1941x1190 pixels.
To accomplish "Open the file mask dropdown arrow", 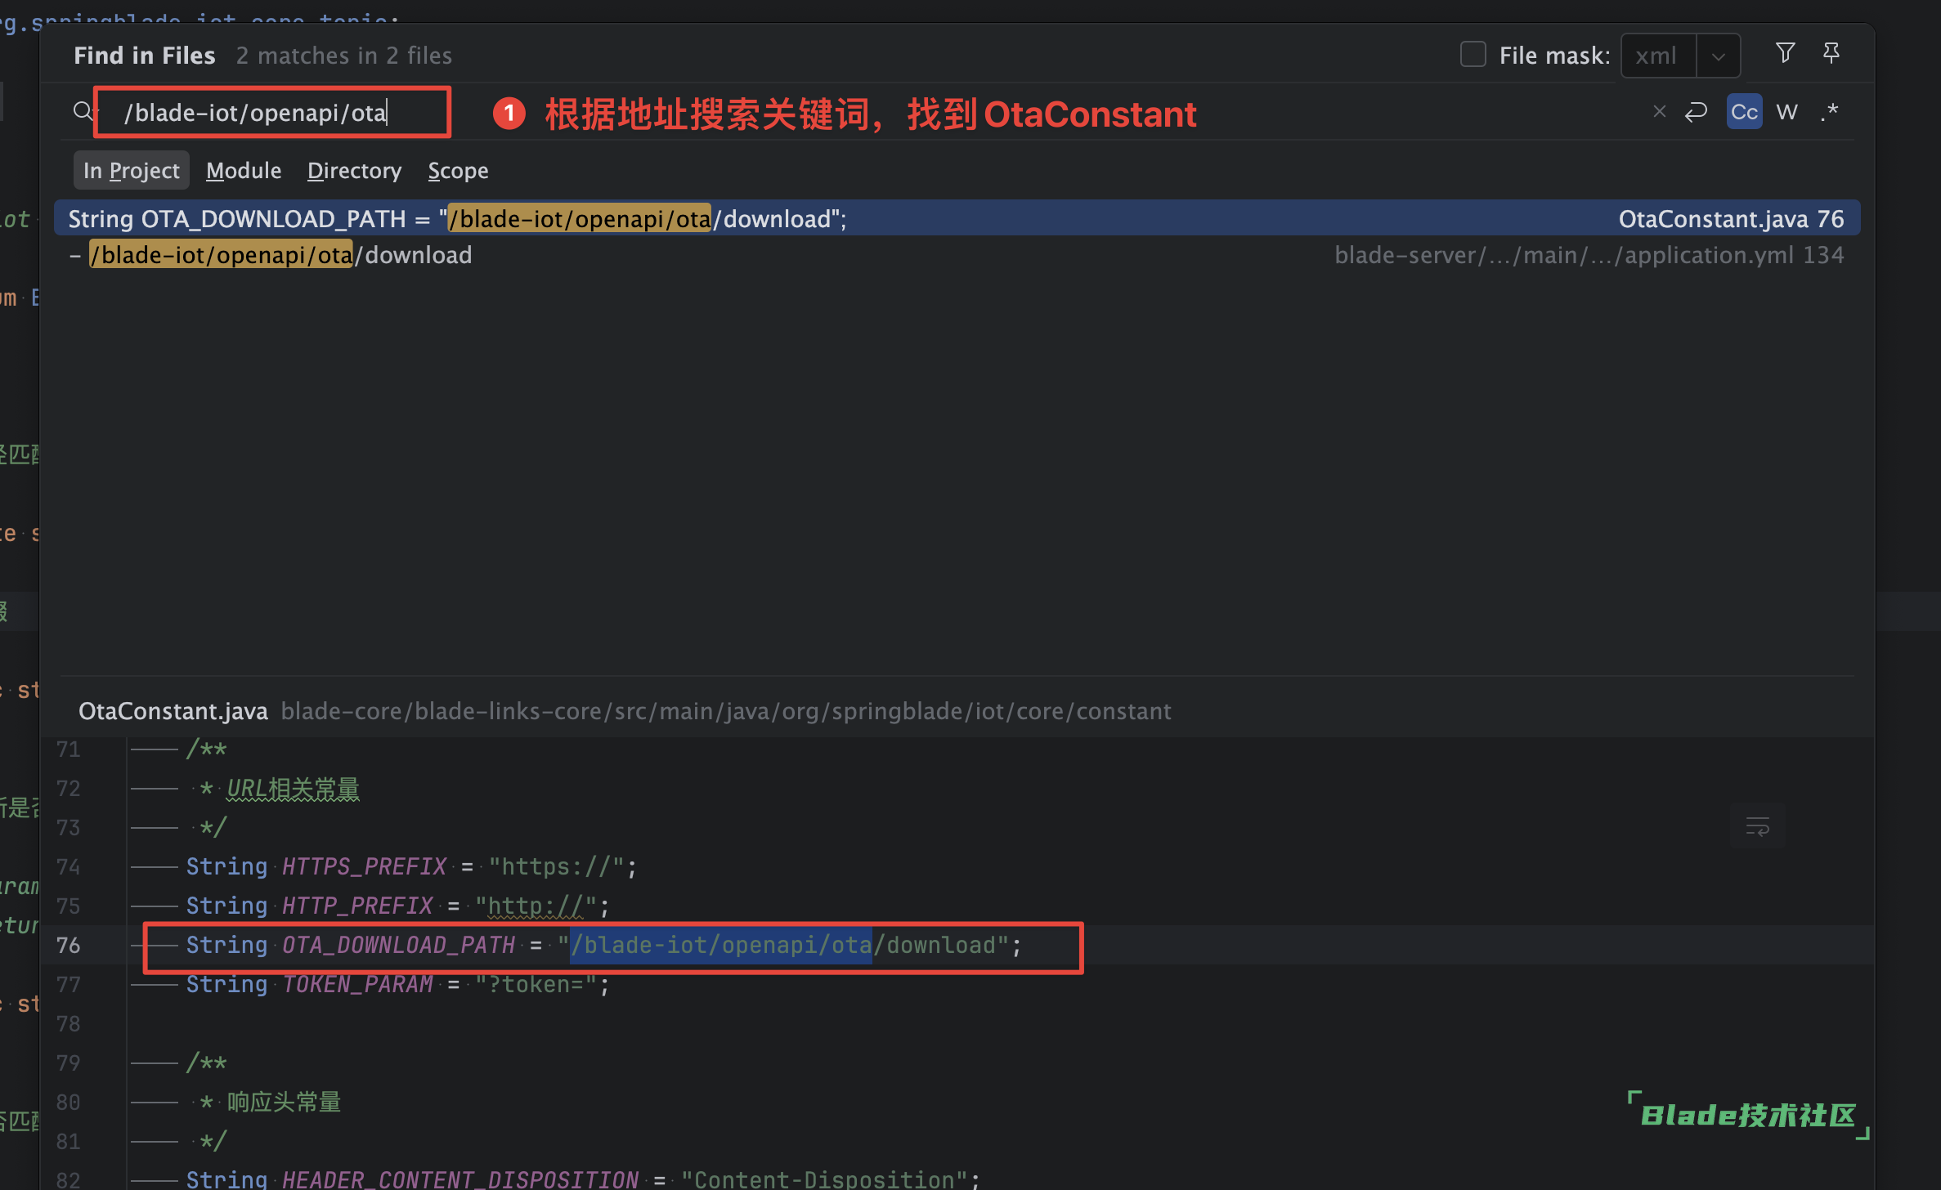I will pyautogui.click(x=1718, y=56).
